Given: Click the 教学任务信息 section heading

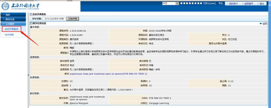Looking at the screenshot, I should pyautogui.click(x=39, y=23).
